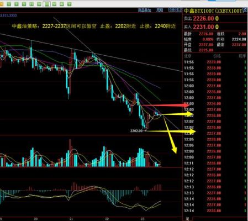Open the 周期 period menu

(160, 10)
